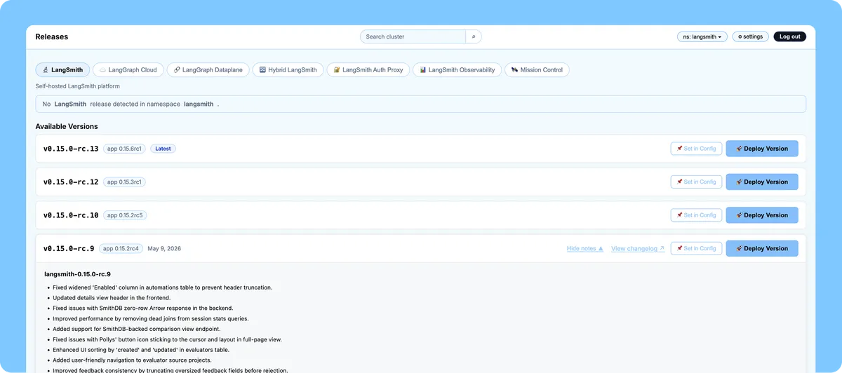Click the app 0.15.3rc1 tag
The height and width of the screenshot is (373, 842).
124,182
